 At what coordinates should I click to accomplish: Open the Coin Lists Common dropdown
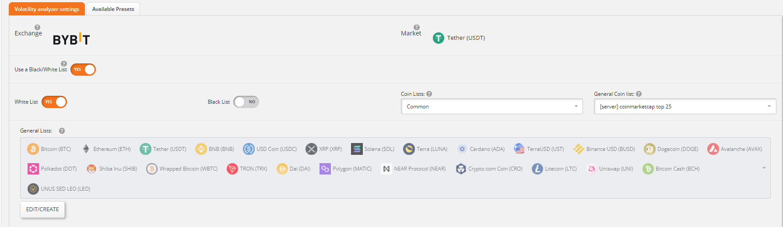[x=492, y=106]
